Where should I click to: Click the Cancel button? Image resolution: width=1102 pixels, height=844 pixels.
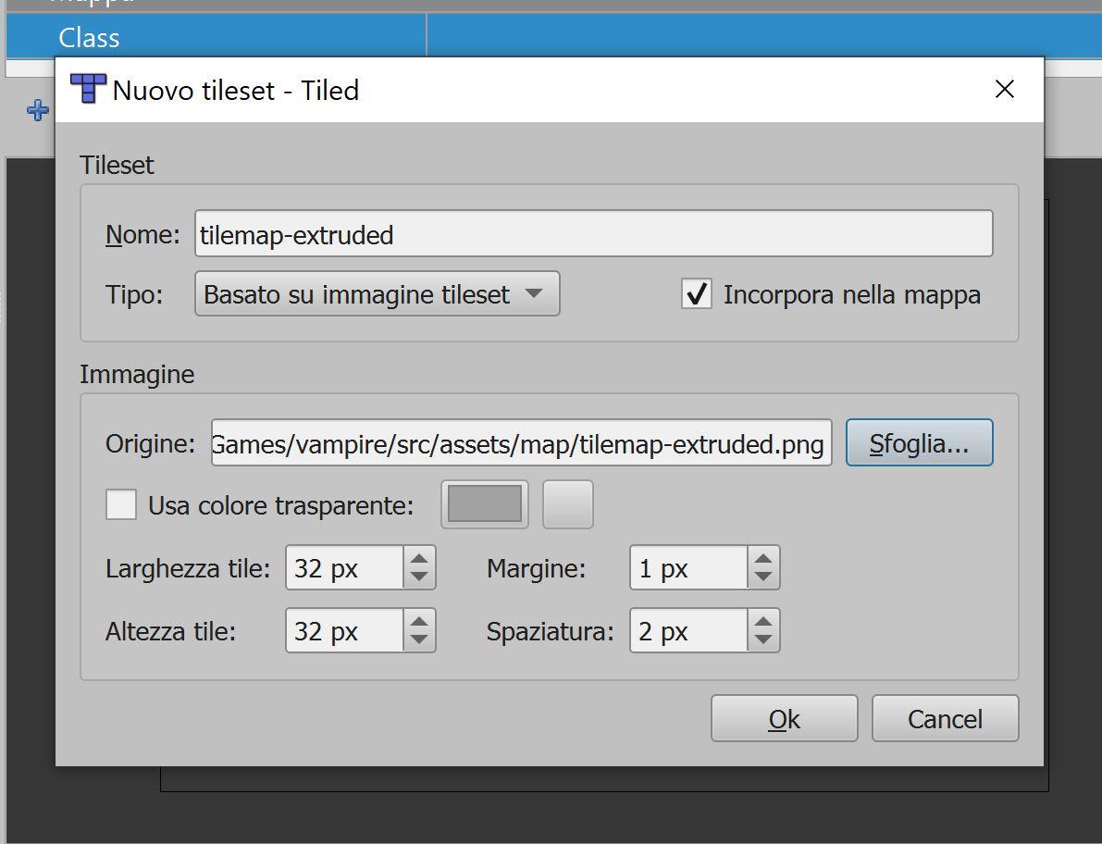[x=945, y=718]
